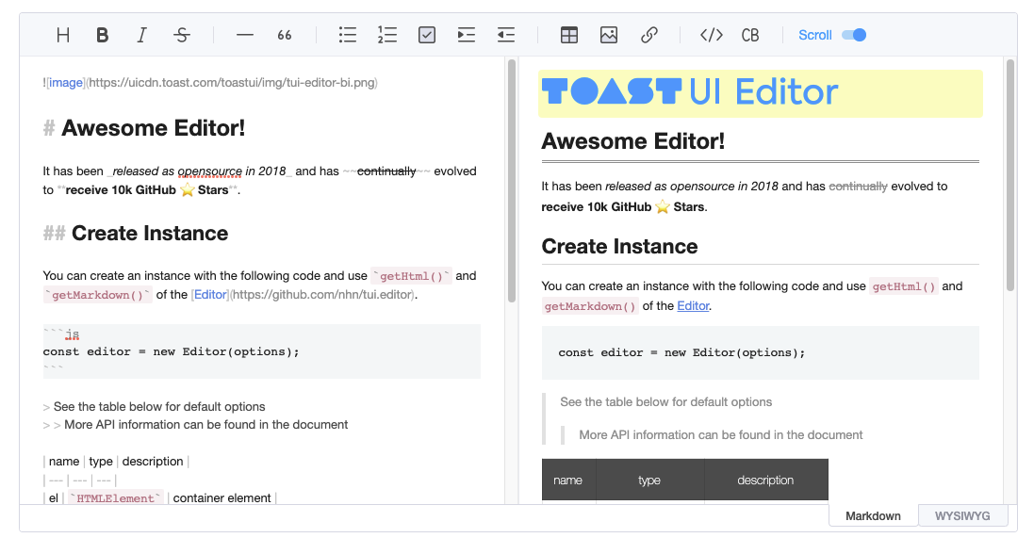Click 'More API information' nested quote in preview

(721, 434)
